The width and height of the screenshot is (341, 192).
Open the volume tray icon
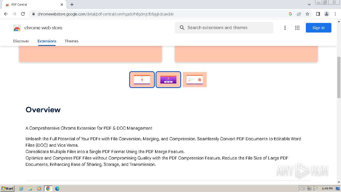pos(303,189)
